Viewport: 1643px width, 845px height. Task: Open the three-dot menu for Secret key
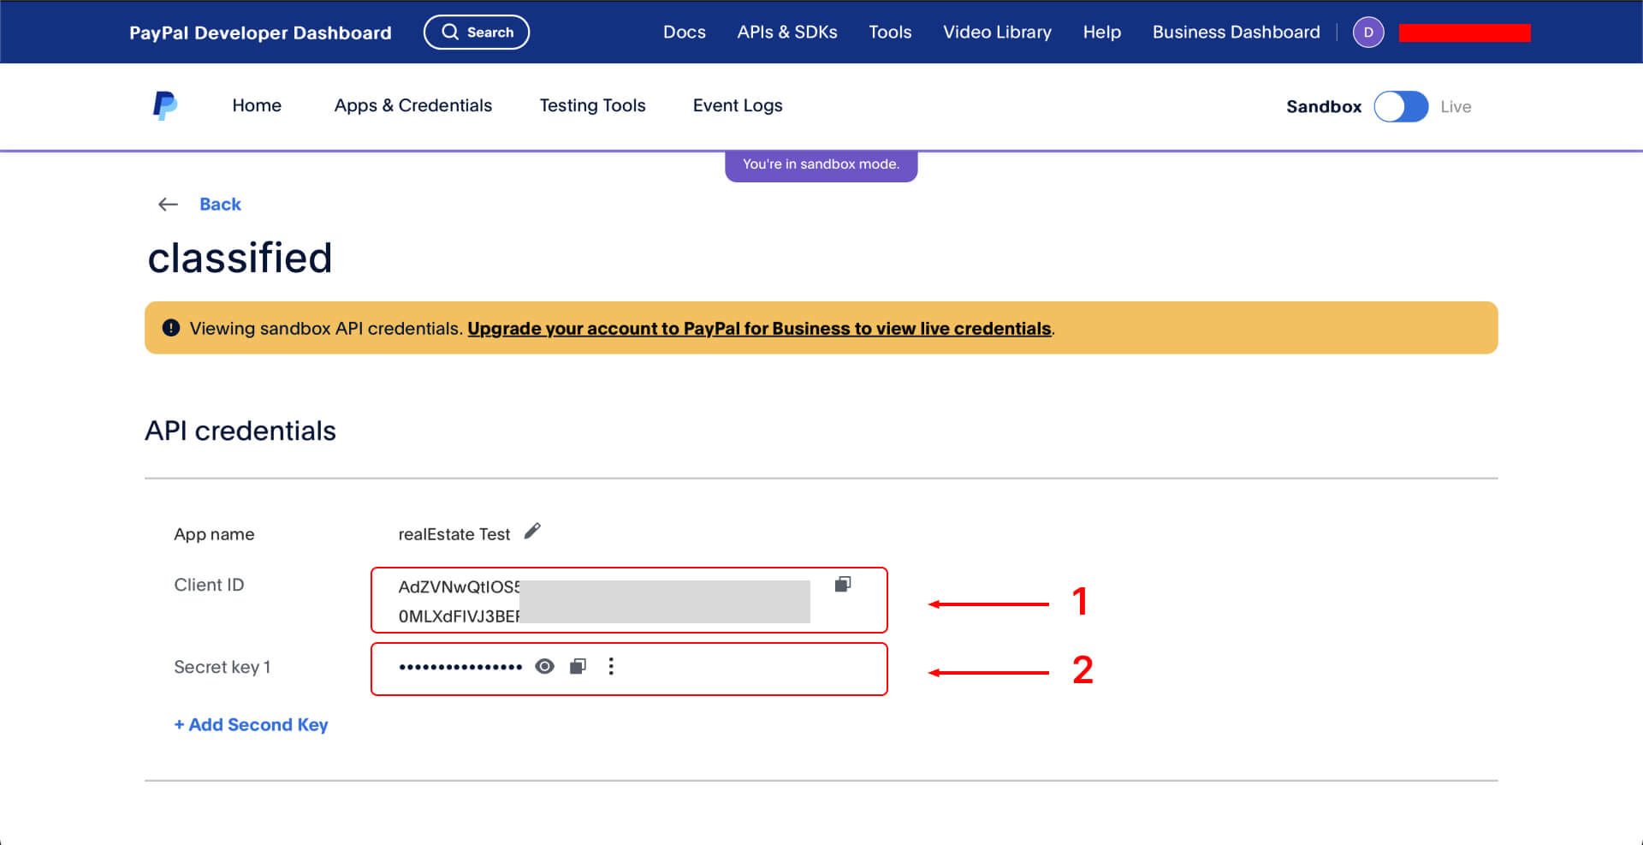pos(611,666)
